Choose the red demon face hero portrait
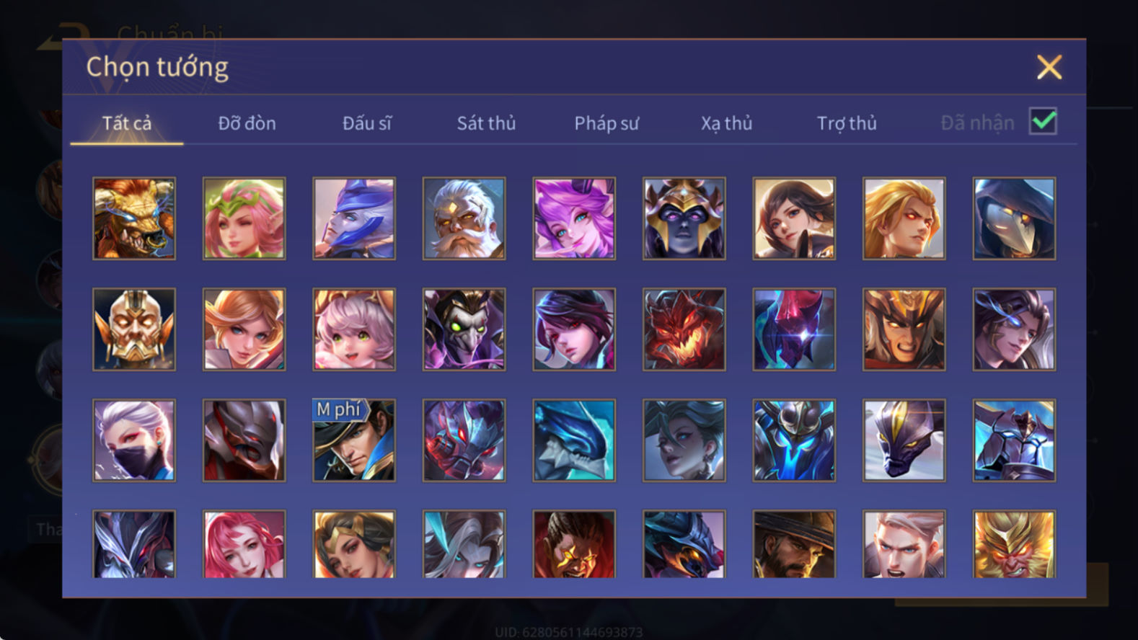The height and width of the screenshot is (640, 1138). pyautogui.click(x=684, y=329)
